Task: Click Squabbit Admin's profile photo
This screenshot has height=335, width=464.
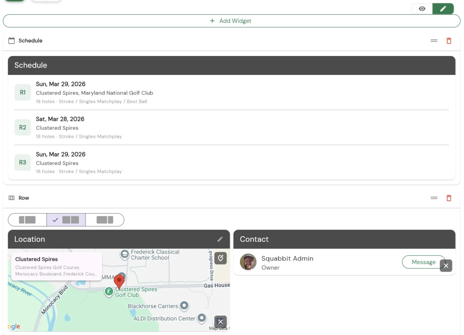Action: click(x=248, y=262)
